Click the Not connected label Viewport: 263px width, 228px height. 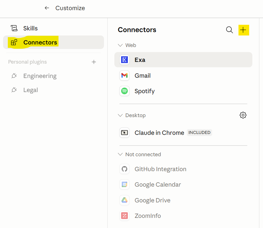click(x=143, y=154)
